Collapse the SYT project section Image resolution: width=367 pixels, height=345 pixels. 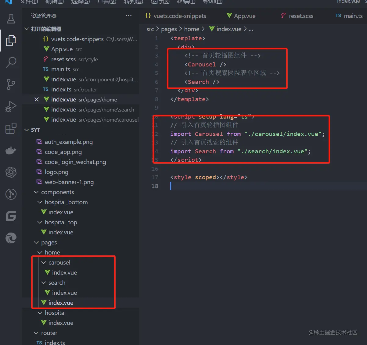(27, 130)
